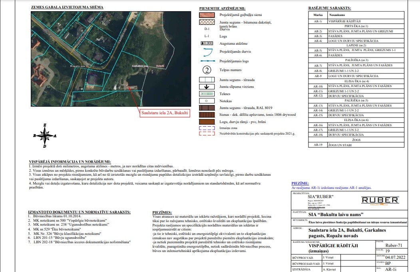This screenshot has height=272, width=420.
Task: Click the AR-6i 'FASĀDES' row
Action: 356,55
